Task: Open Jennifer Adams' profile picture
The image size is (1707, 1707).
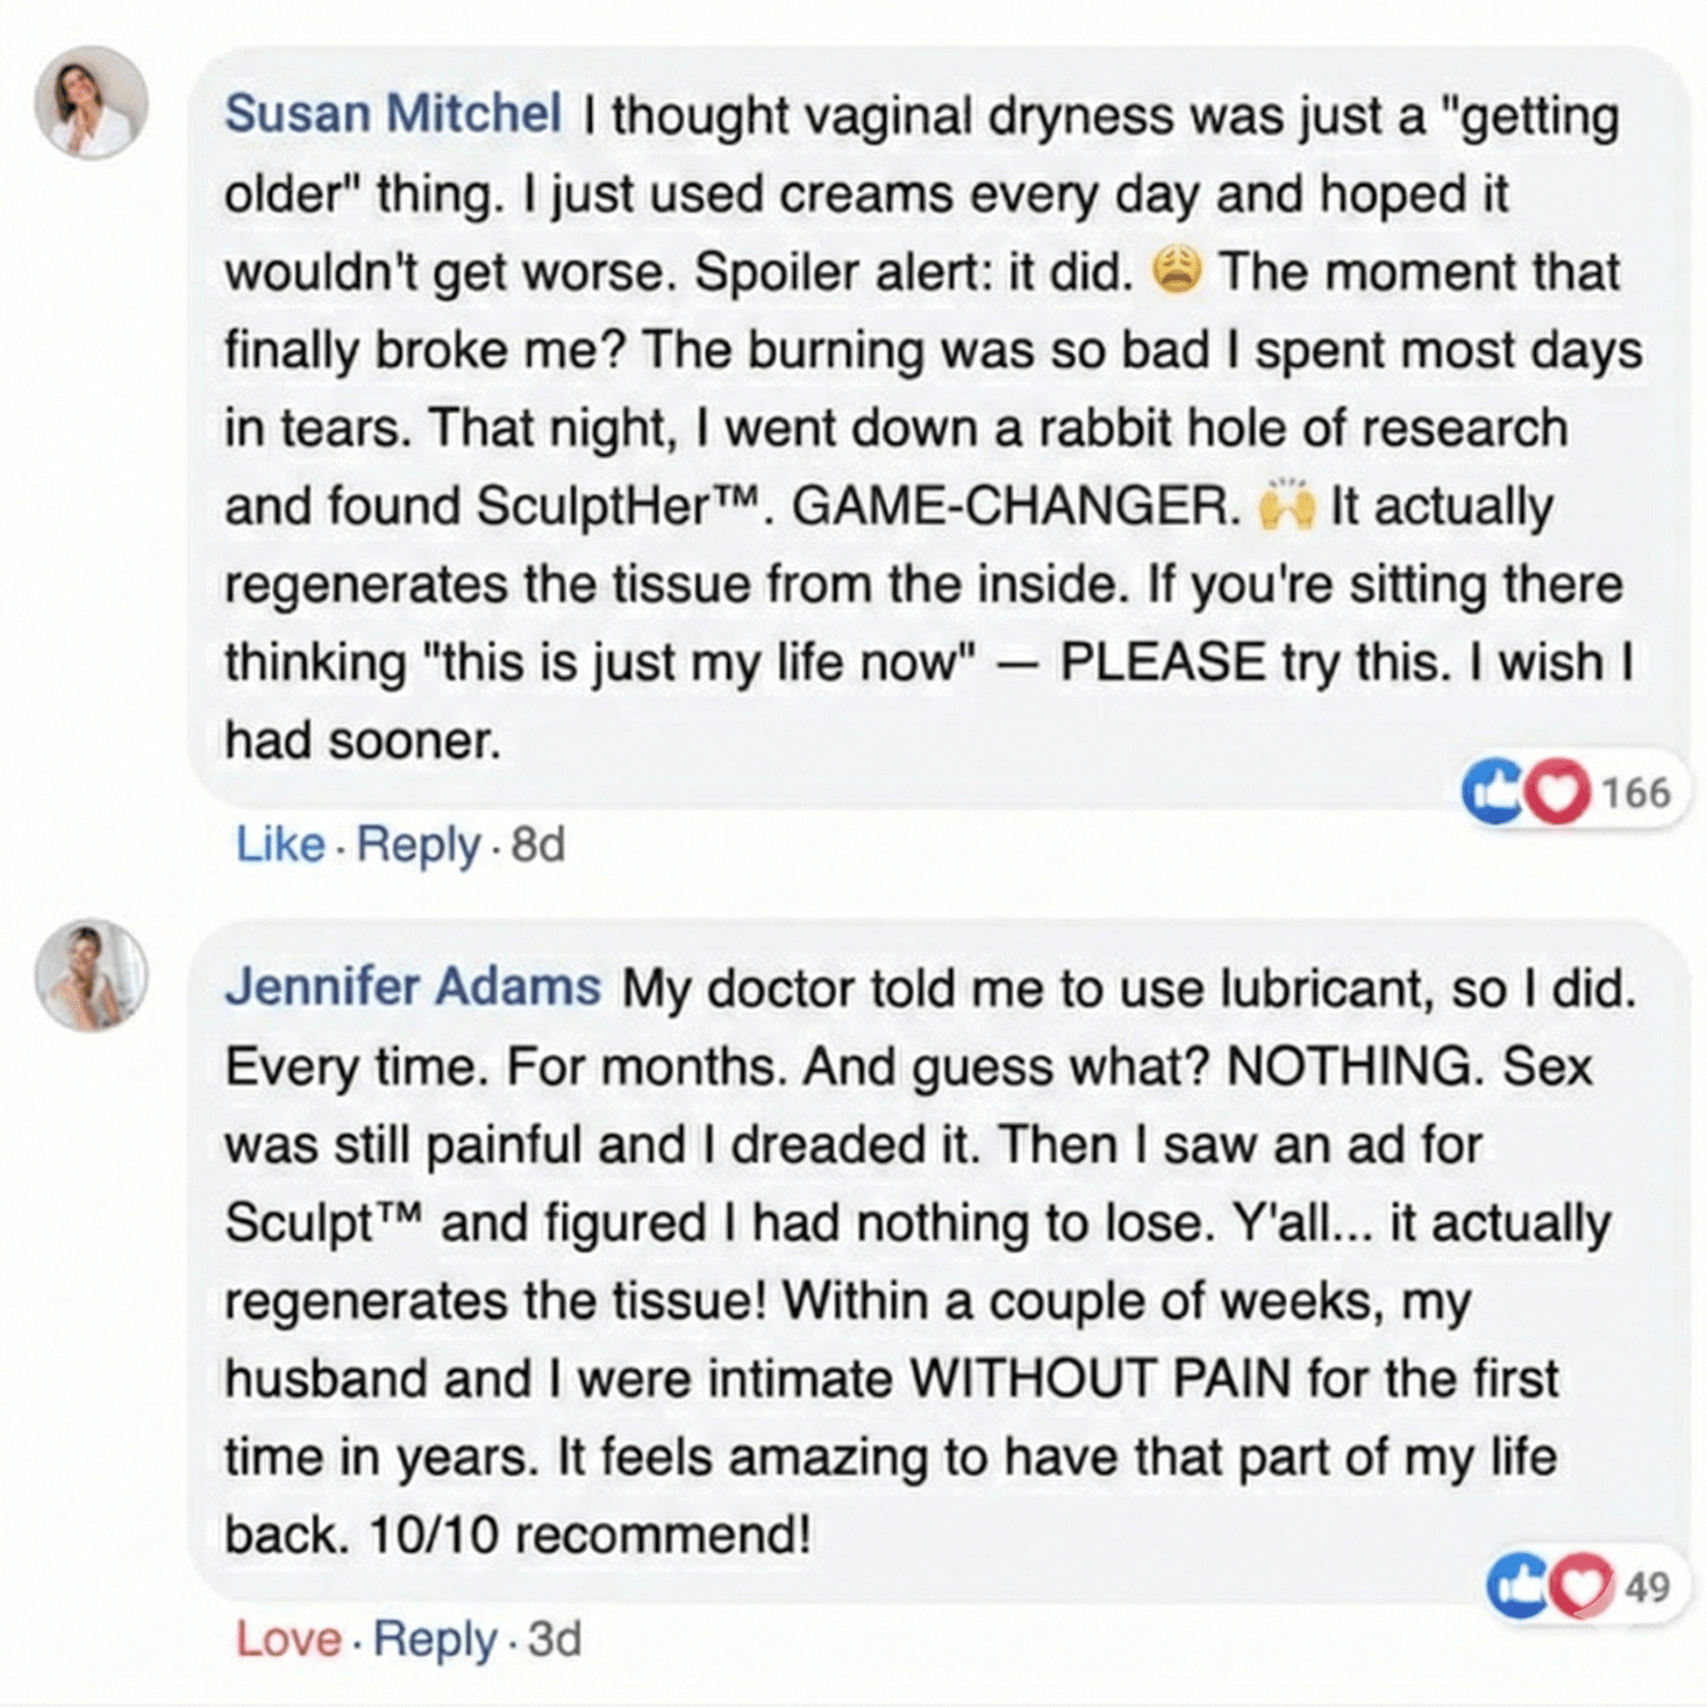Action: pos(91,975)
